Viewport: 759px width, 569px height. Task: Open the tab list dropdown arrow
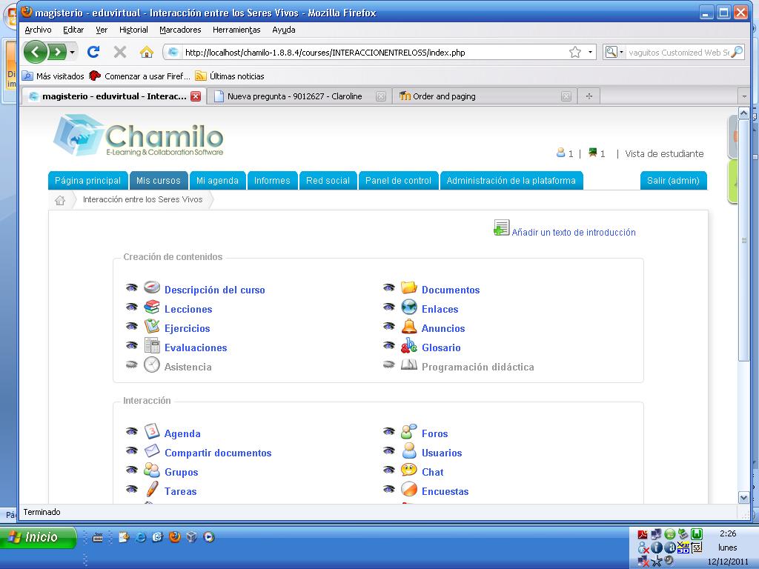[x=743, y=96]
